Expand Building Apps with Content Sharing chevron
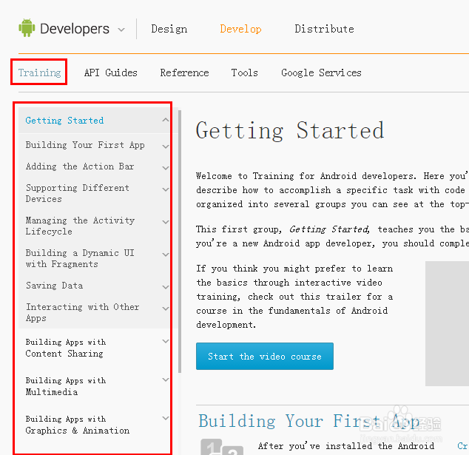This screenshot has height=455, width=469. coord(166,341)
